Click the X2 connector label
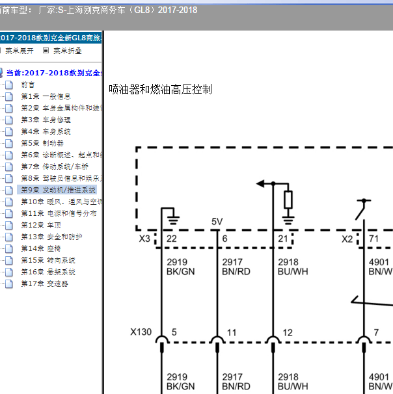Screen dimensions: 393x394 coord(347,239)
